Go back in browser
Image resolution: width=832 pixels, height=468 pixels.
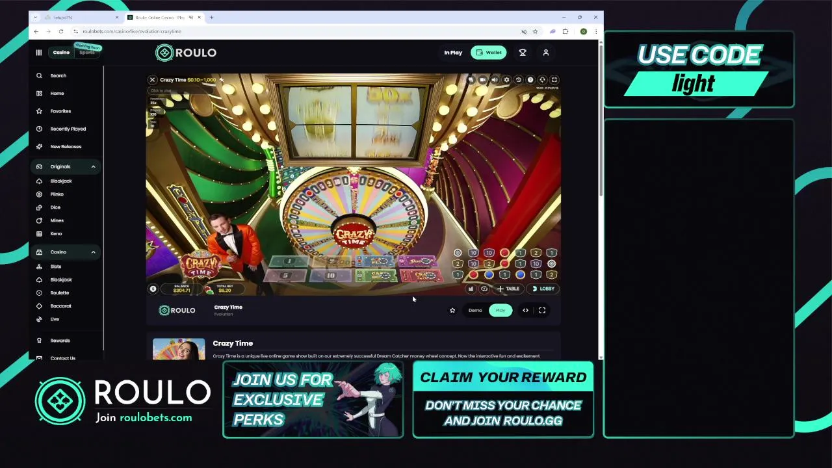point(36,31)
